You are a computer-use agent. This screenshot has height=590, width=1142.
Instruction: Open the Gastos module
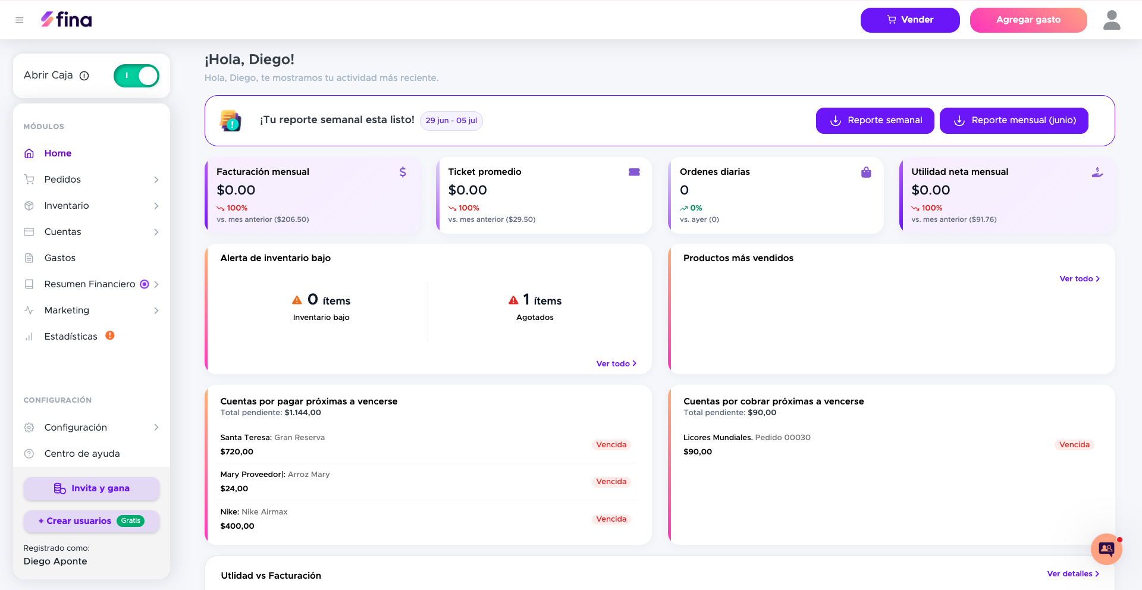(60, 258)
